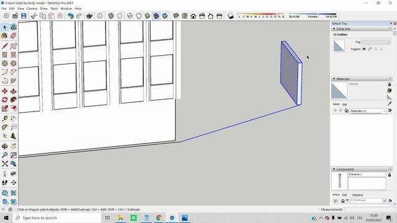The width and height of the screenshot is (397, 223).
Task: Click the Save icon in toolbar
Action: [x=24, y=16]
